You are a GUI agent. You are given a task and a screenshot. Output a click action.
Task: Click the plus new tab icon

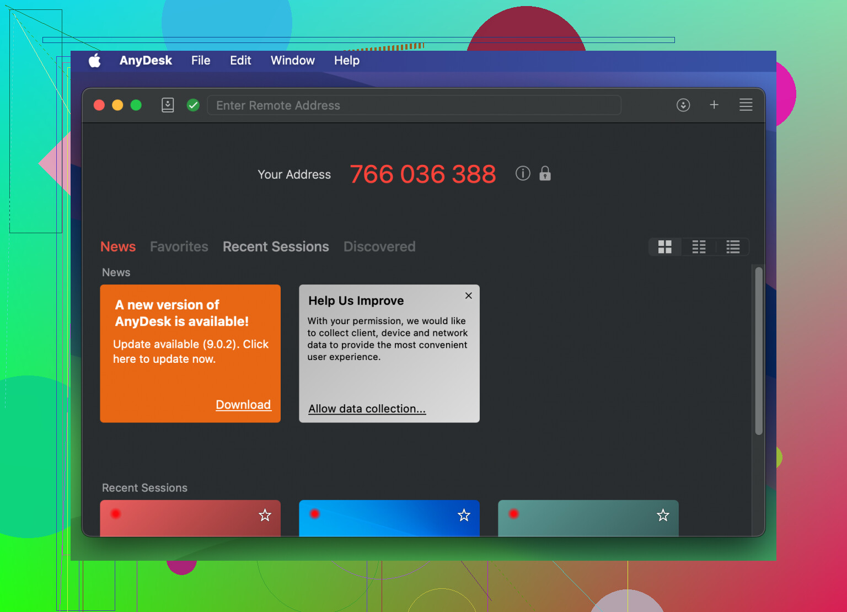714,105
